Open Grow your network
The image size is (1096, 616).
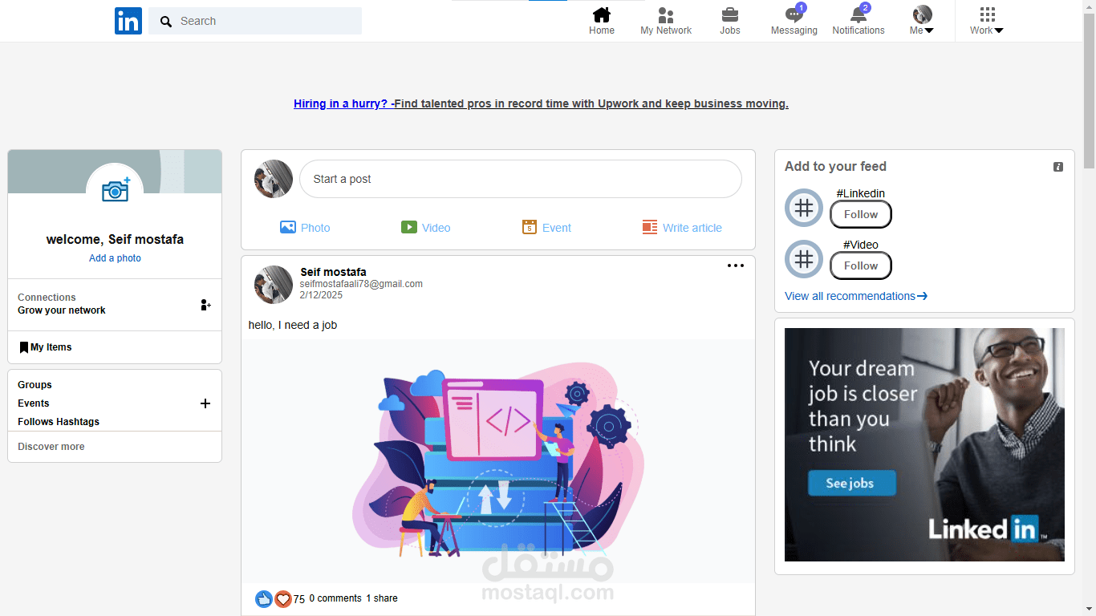pyautogui.click(x=62, y=310)
